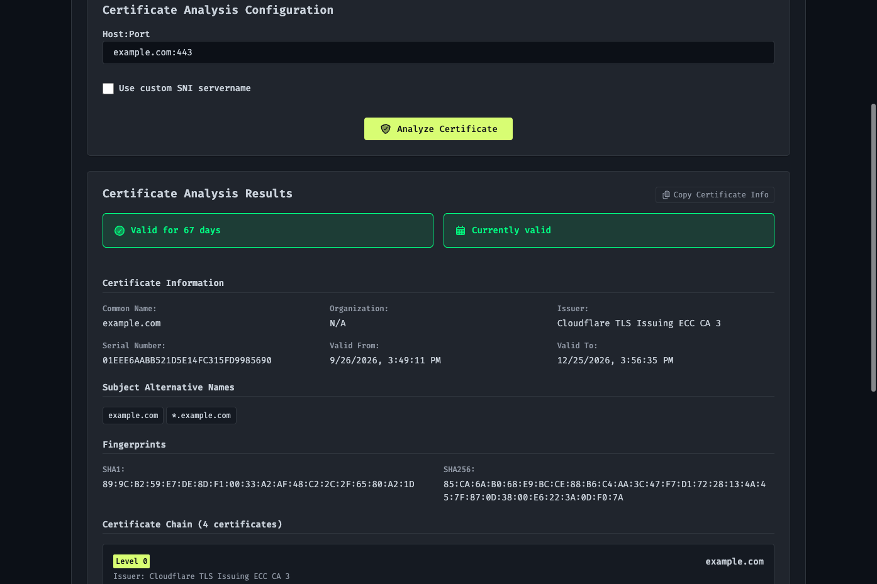Click Copy Certificate Info button

[x=715, y=195]
